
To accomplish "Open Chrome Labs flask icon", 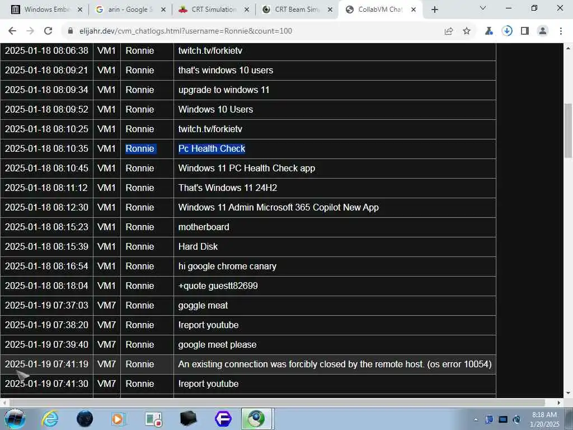I will tap(489, 31).
